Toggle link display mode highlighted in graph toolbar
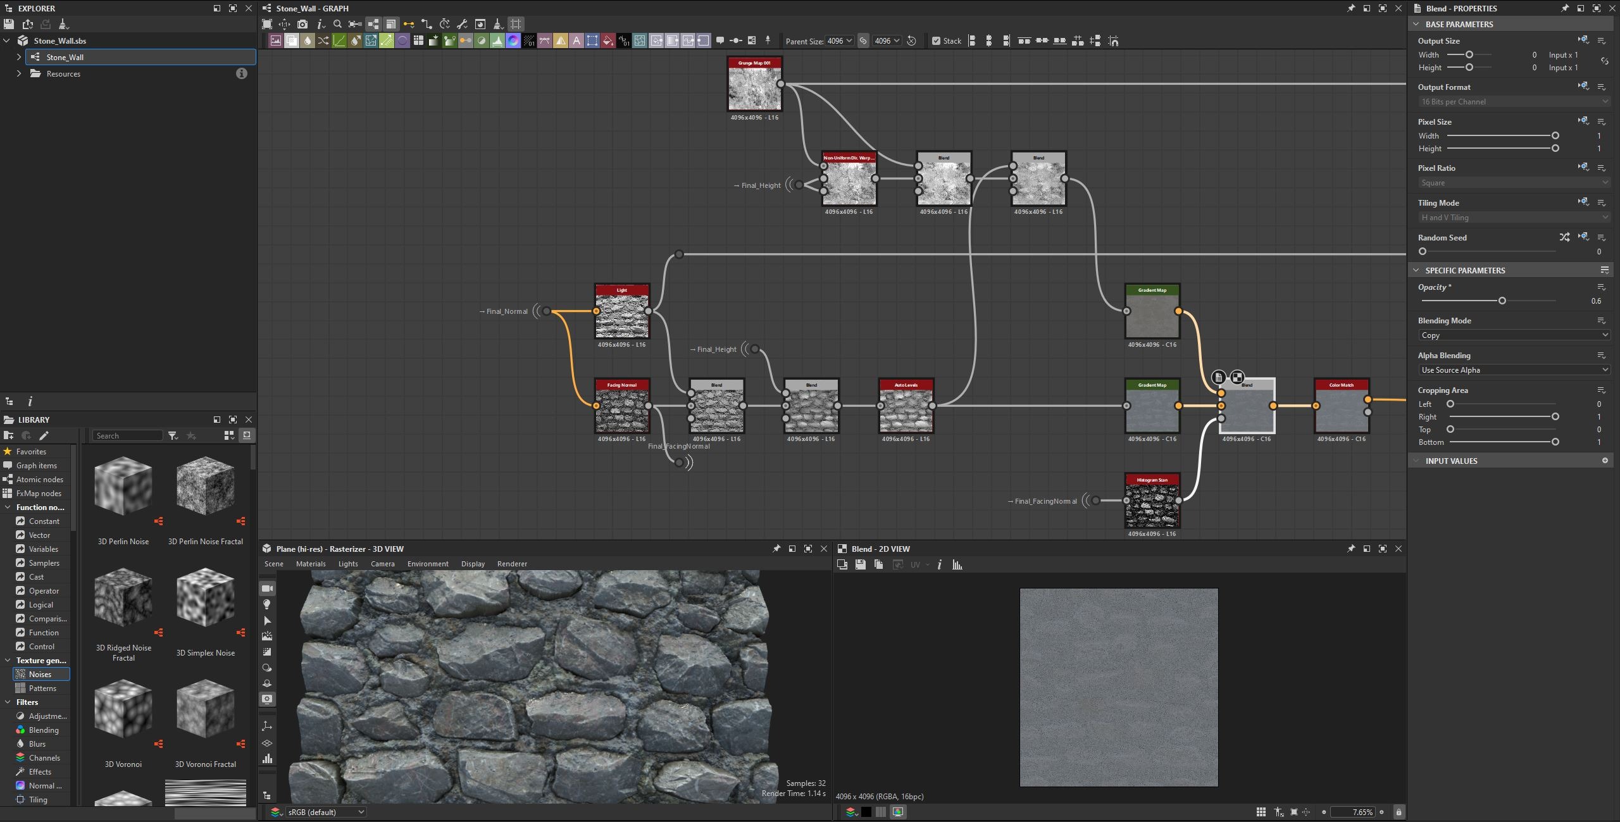The height and width of the screenshot is (822, 1620). pos(373,24)
